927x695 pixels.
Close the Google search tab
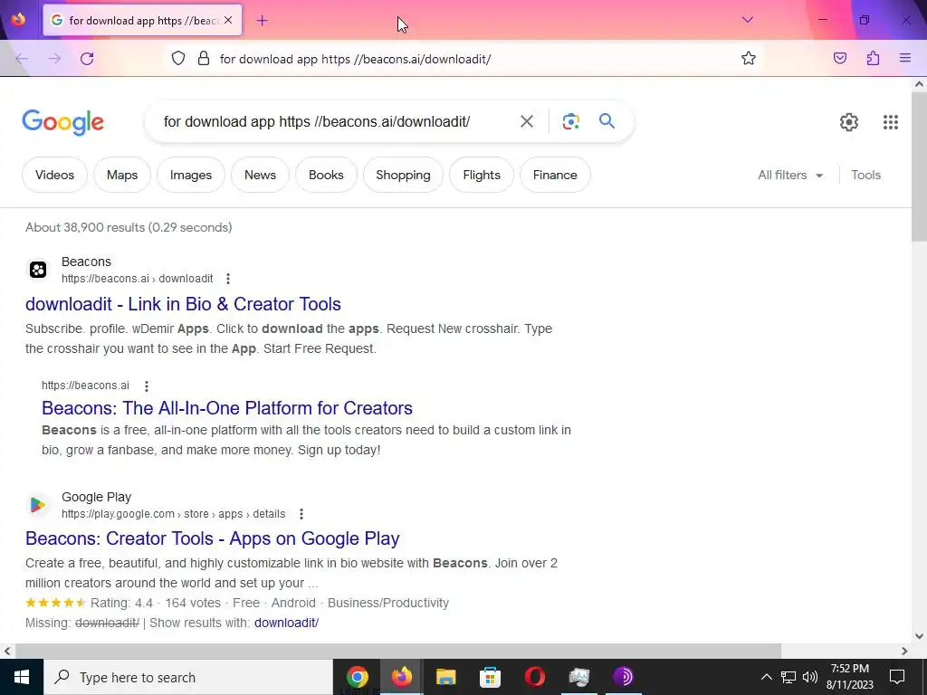228,20
